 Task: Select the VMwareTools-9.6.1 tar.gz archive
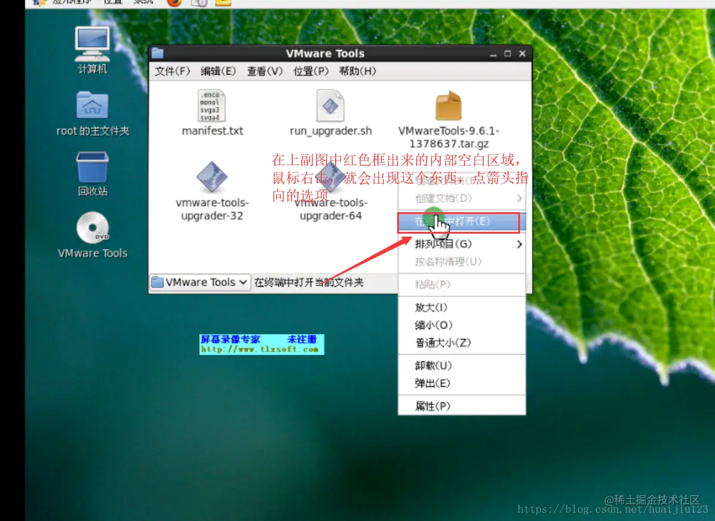pyautogui.click(x=448, y=107)
